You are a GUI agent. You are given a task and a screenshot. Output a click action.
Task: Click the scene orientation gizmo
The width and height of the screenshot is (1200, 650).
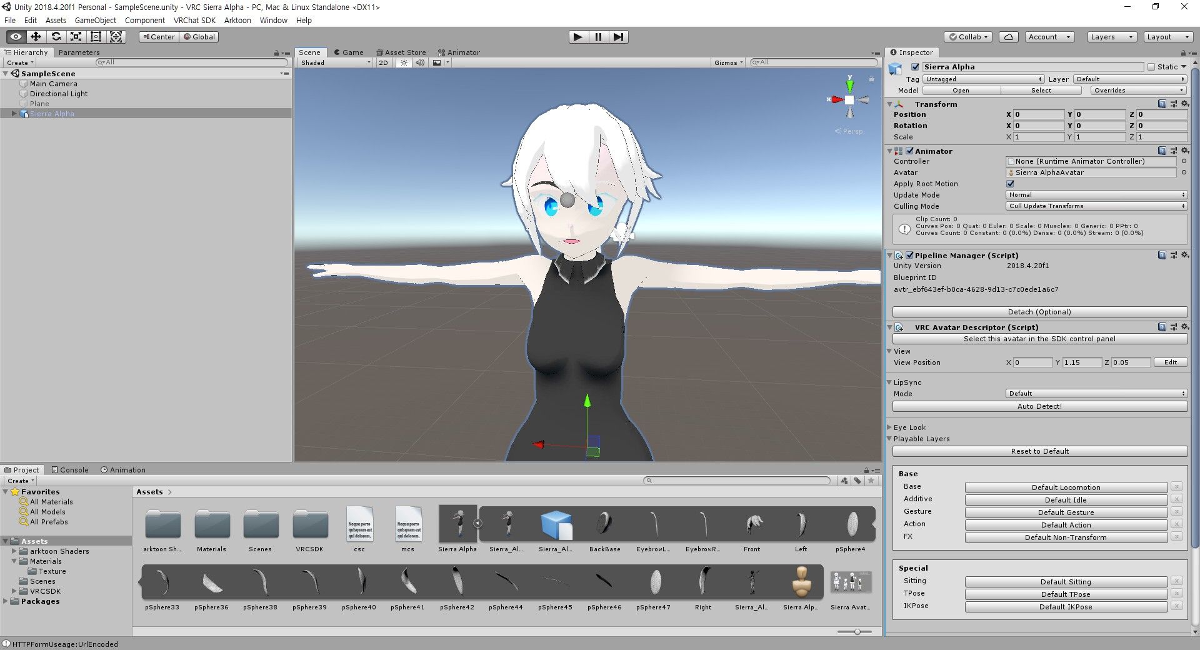coord(849,99)
